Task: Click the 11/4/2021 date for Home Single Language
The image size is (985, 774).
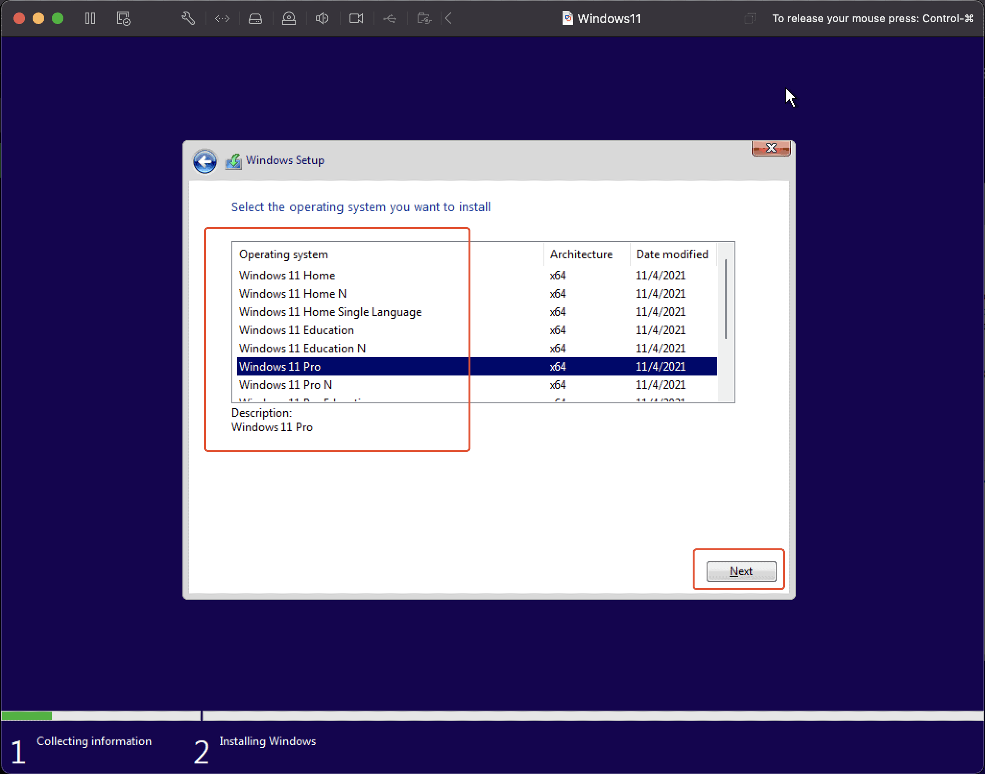Action: (x=661, y=312)
